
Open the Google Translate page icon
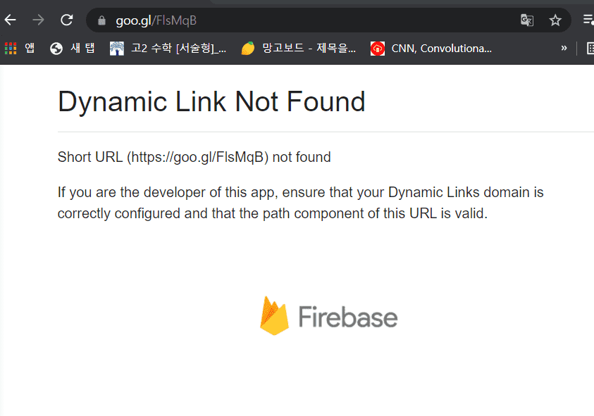527,20
